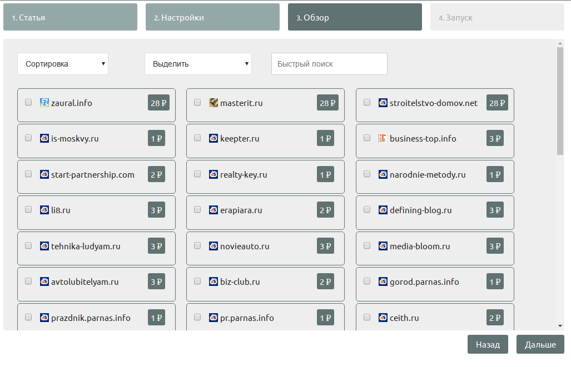Viewport: 571px width, 367px height.
Task: Click the masterit.ru favicon icon
Action: (x=213, y=103)
